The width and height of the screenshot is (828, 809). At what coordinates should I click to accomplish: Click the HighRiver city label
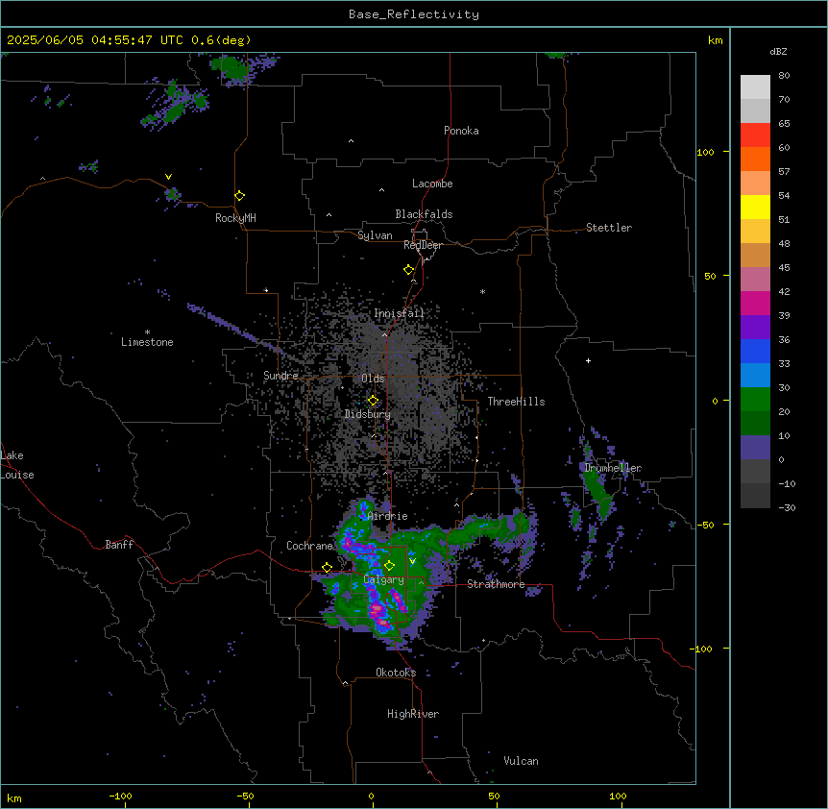[413, 714]
